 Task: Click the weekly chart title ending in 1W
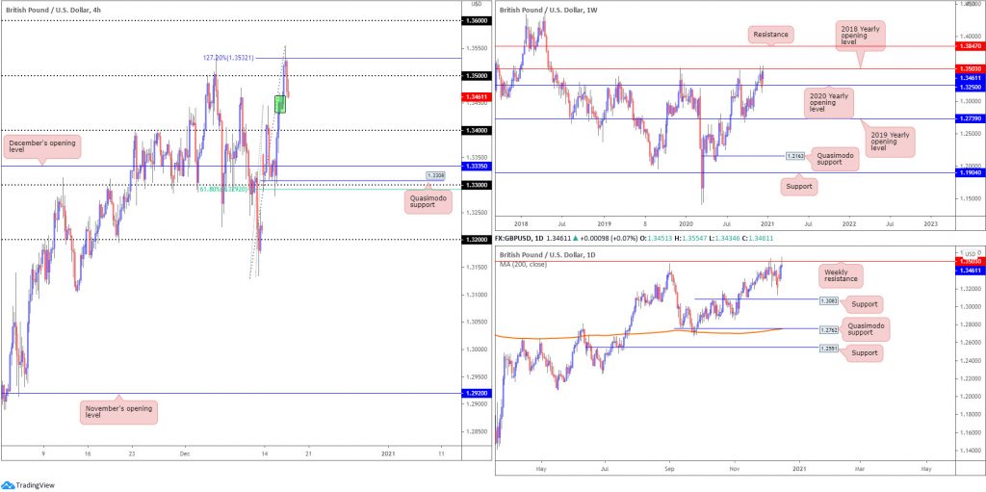(550, 9)
